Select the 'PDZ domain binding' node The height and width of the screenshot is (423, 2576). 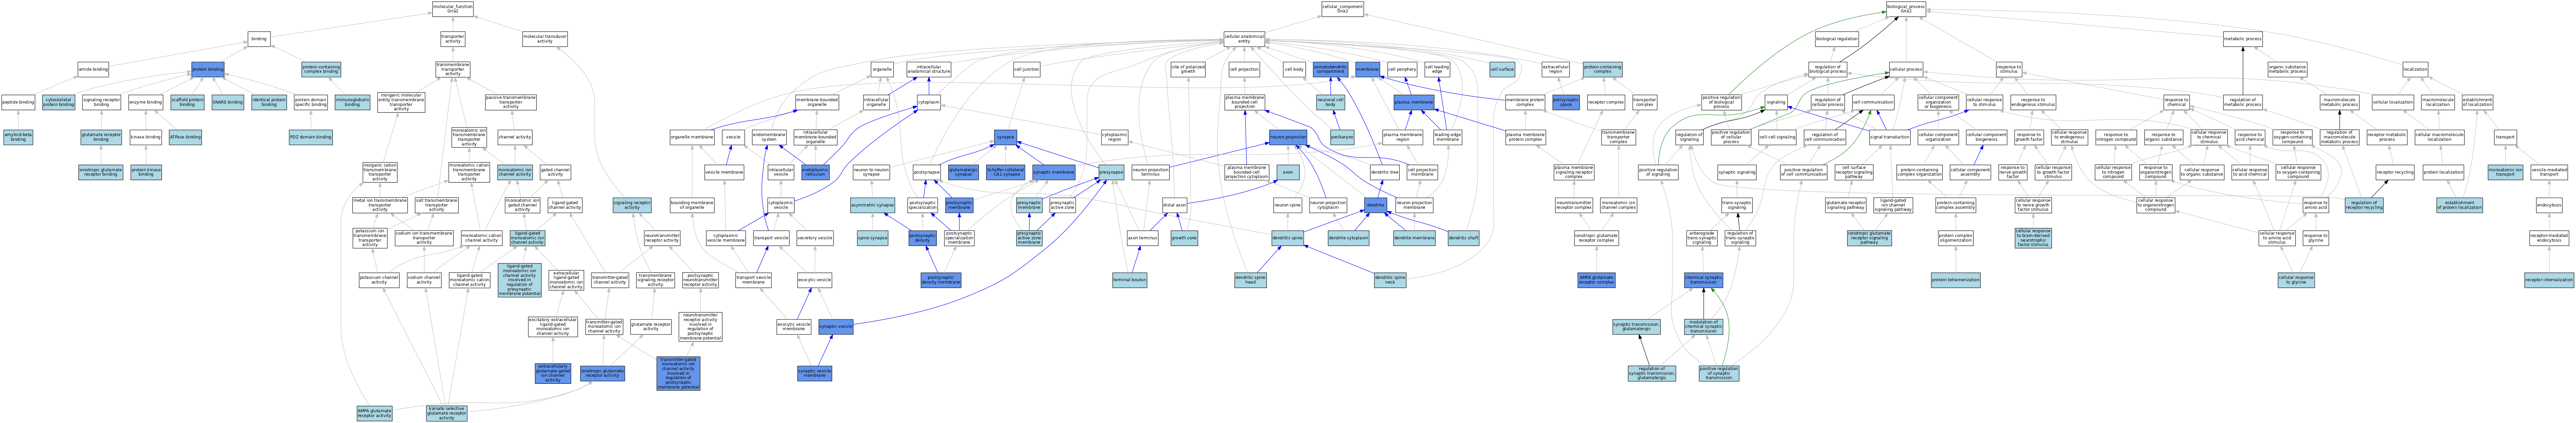click(x=311, y=137)
